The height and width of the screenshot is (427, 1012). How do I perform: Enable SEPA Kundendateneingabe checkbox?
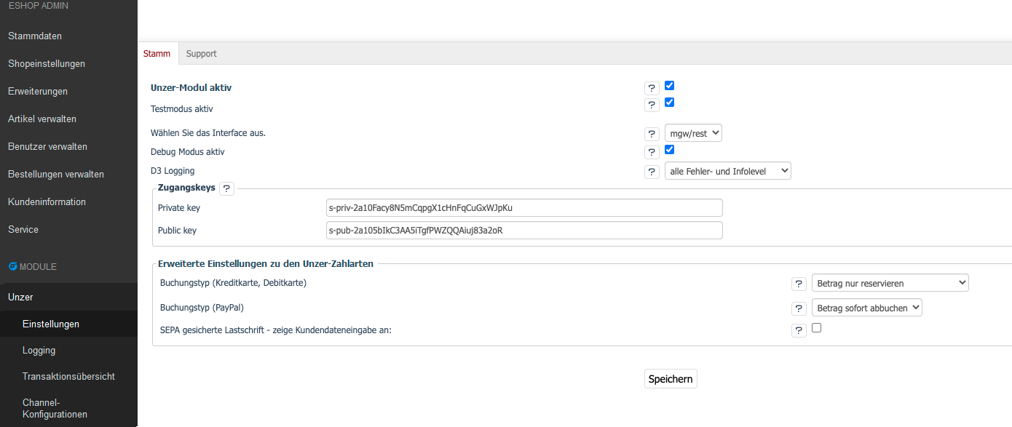click(x=816, y=327)
